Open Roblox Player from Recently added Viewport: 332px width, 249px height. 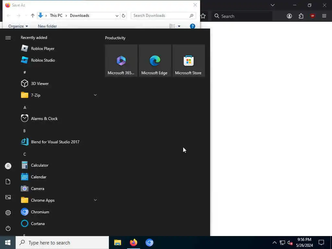pos(59,49)
